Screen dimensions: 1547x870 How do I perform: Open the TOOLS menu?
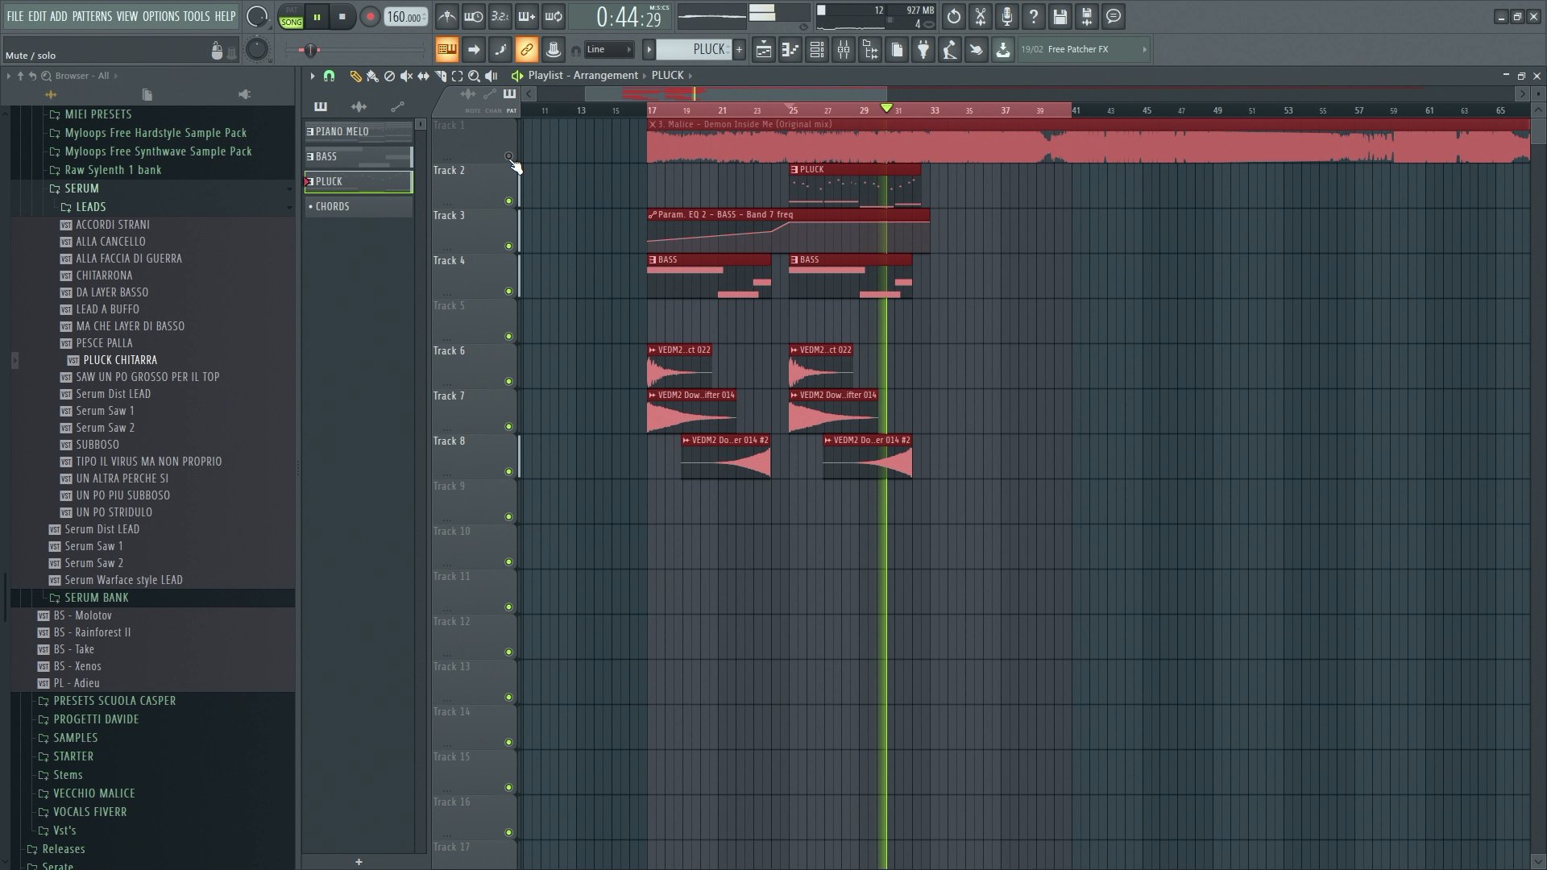click(x=196, y=16)
